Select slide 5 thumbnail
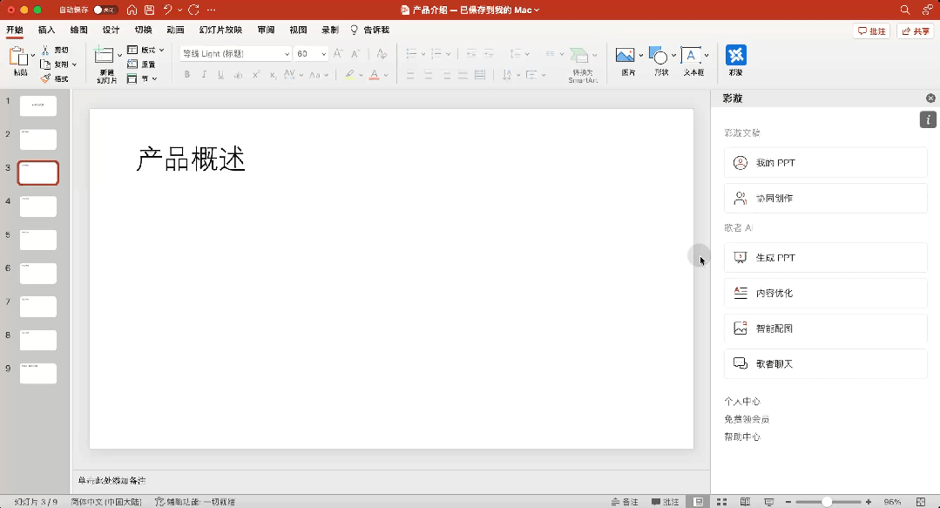This screenshot has width=940, height=508. tap(38, 240)
